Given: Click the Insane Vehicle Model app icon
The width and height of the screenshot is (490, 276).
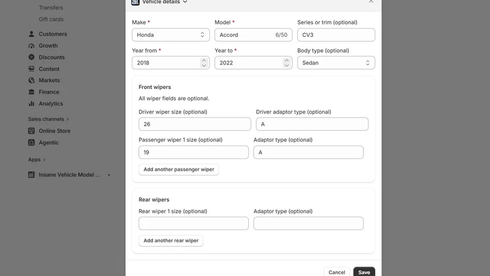Looking at the screenshot, I should (31, 175).
